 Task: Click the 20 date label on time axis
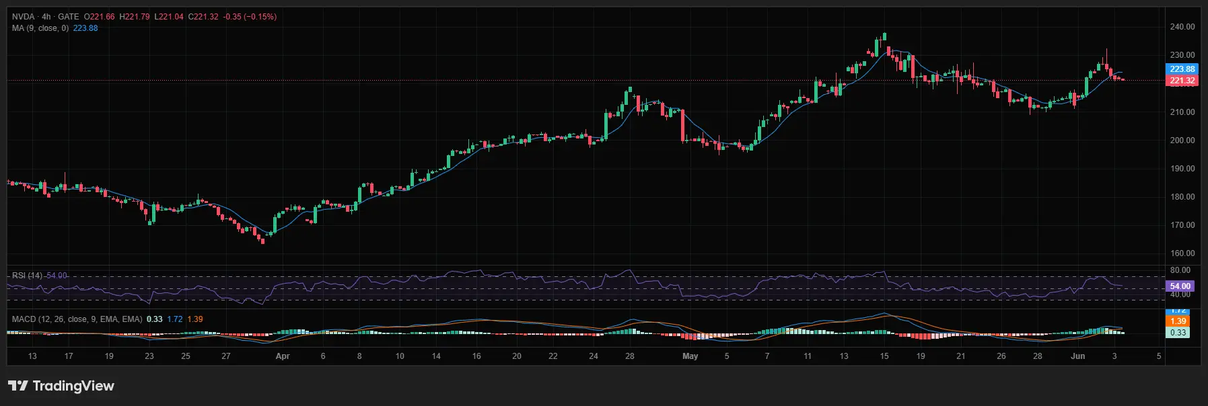pos(517,356)
